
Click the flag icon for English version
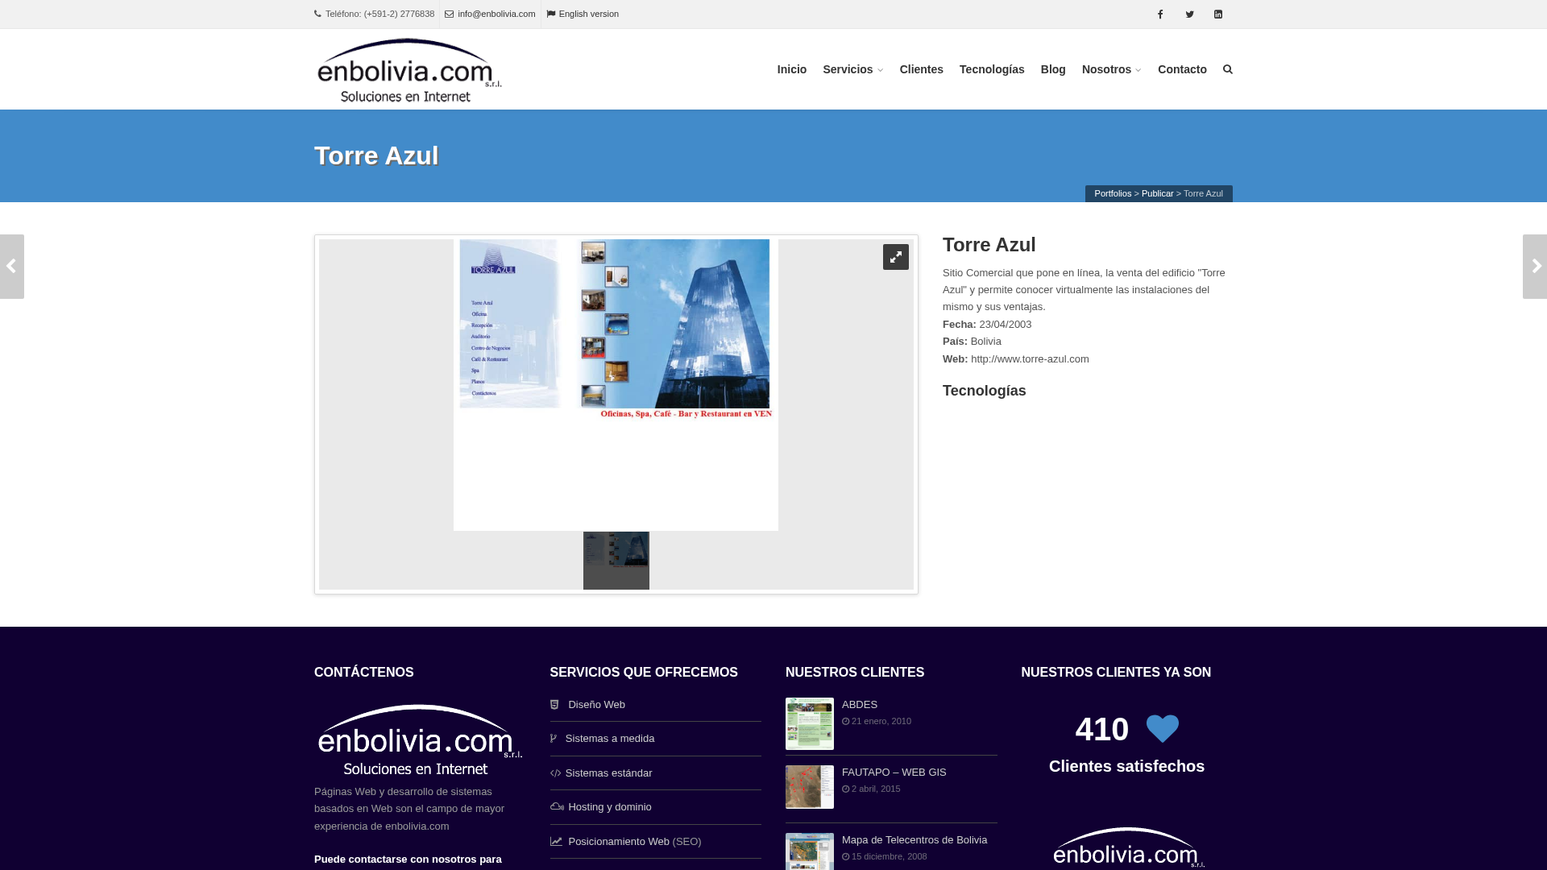click(551, 14)
